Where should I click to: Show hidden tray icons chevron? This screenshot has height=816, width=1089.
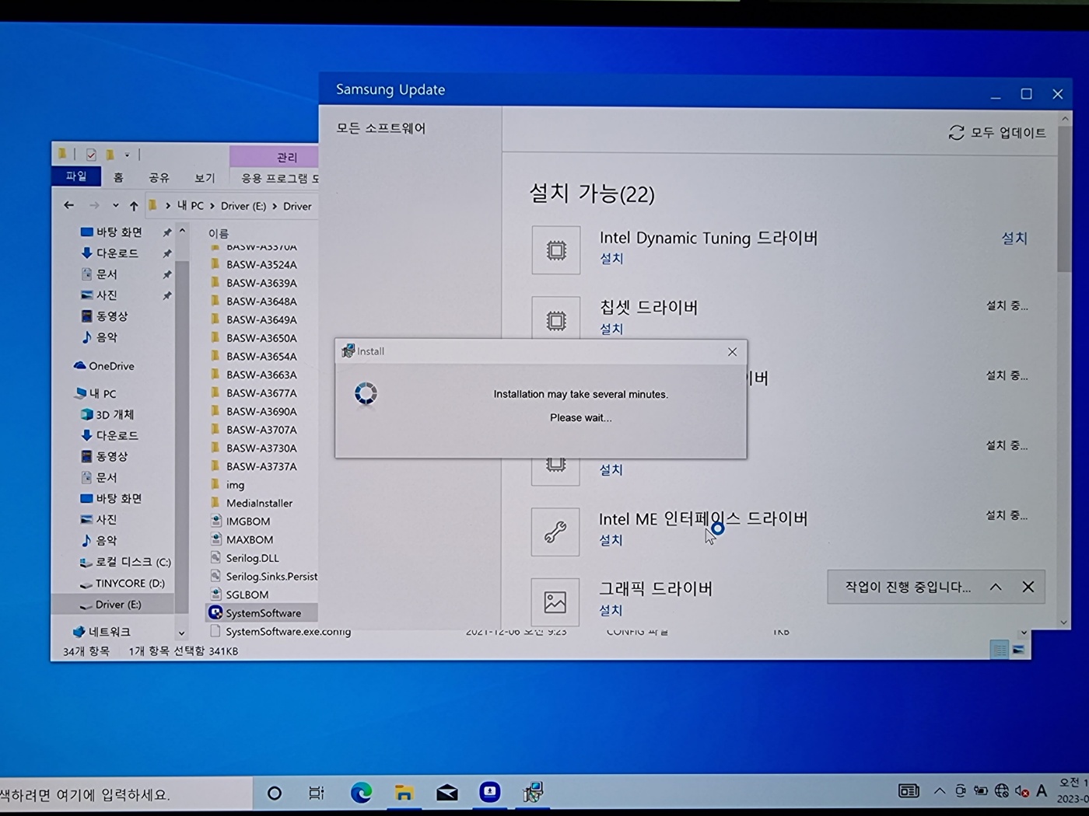click(x=940, y=791)
